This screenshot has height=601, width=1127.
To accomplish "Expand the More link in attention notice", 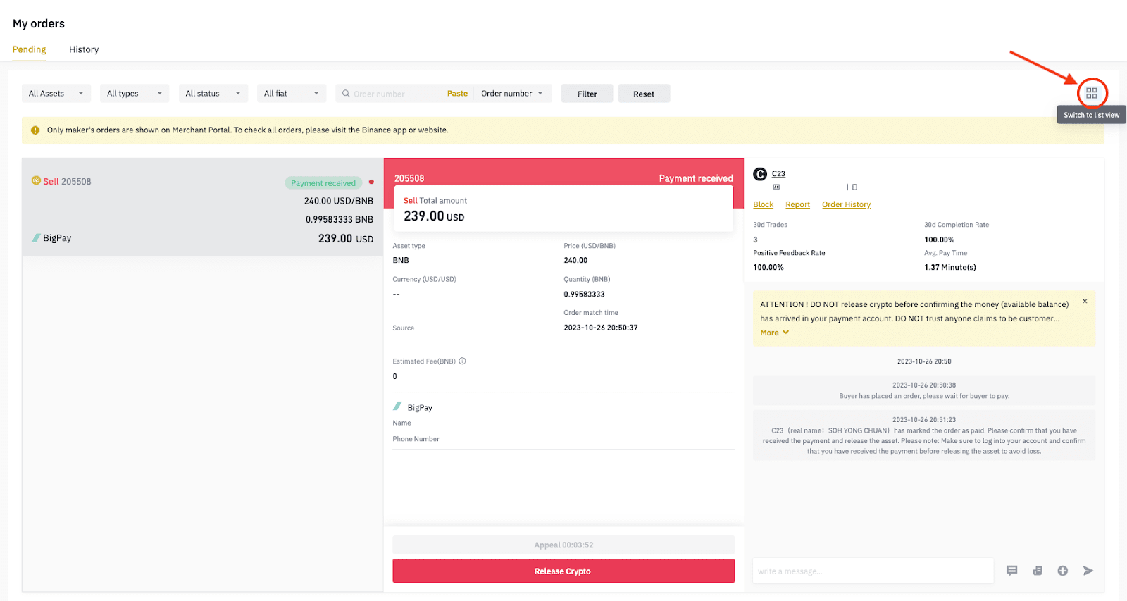I will [x=774, y=333].
